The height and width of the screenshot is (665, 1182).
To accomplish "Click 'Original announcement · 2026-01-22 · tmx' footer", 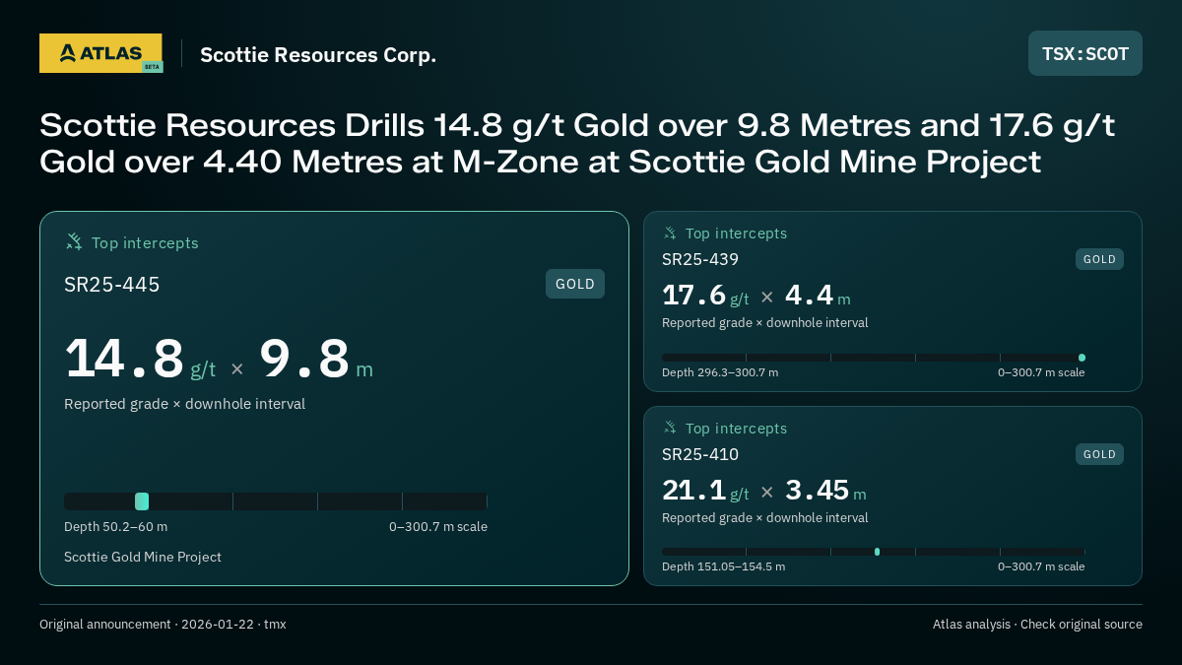I will click(163, 625).
